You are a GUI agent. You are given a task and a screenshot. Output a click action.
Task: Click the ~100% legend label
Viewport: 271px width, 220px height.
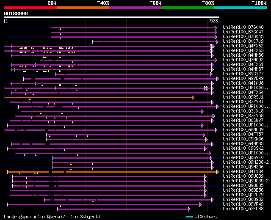[259, 3]
